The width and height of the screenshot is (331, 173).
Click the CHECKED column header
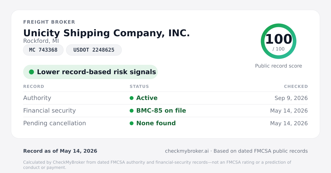pyautogui.click(x=296, y=87)
